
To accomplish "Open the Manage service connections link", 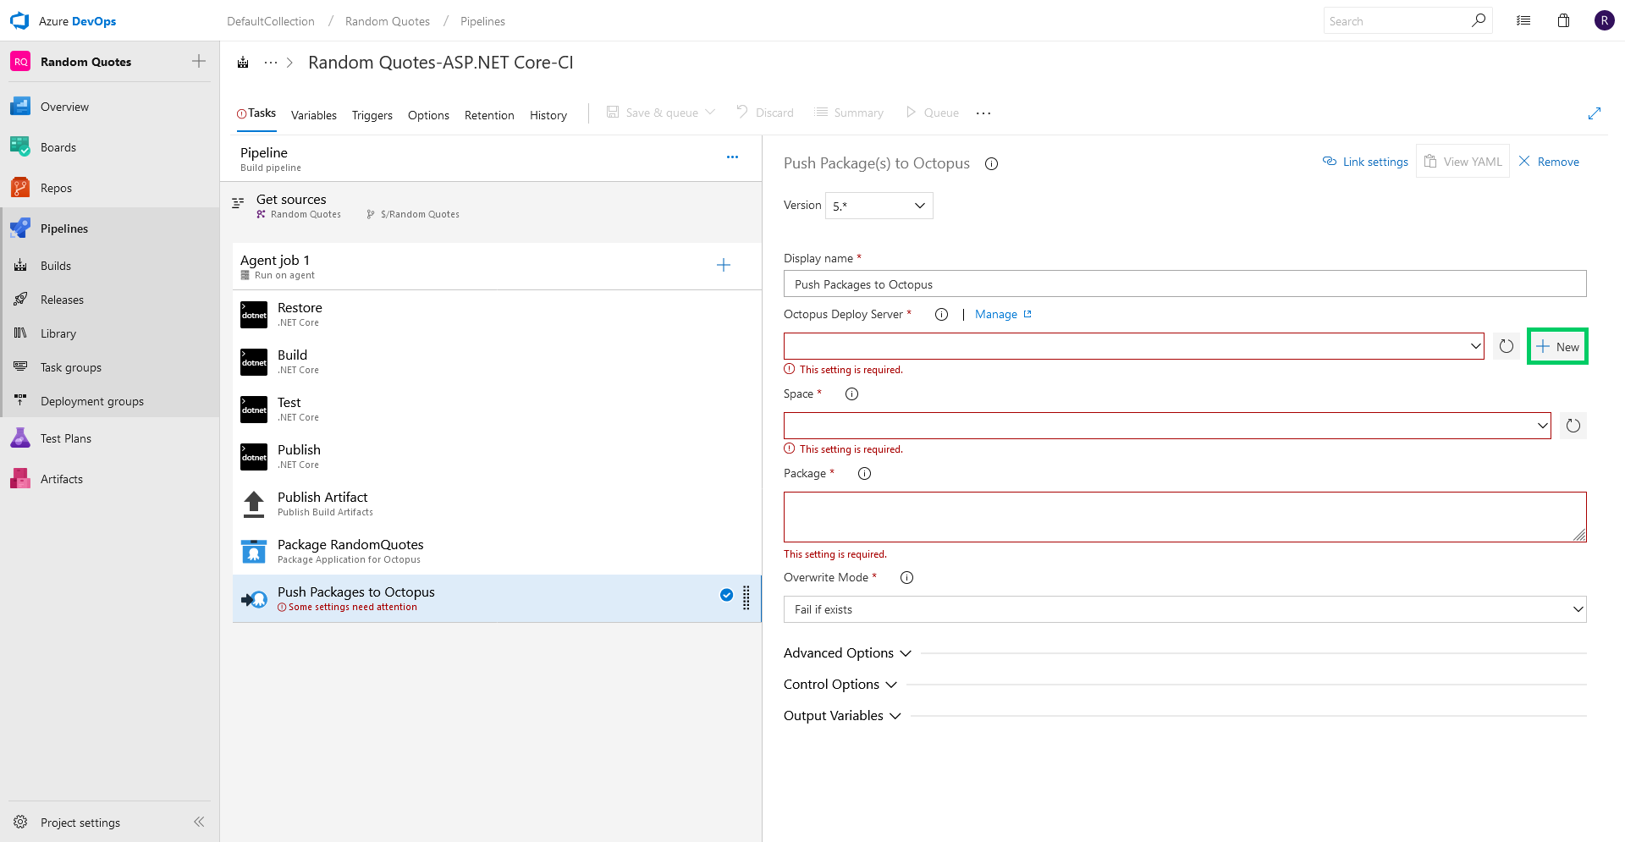I will click(1004, 314).
